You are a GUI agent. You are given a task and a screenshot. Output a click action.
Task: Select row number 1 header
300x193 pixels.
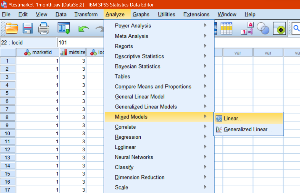click(8, 61)
